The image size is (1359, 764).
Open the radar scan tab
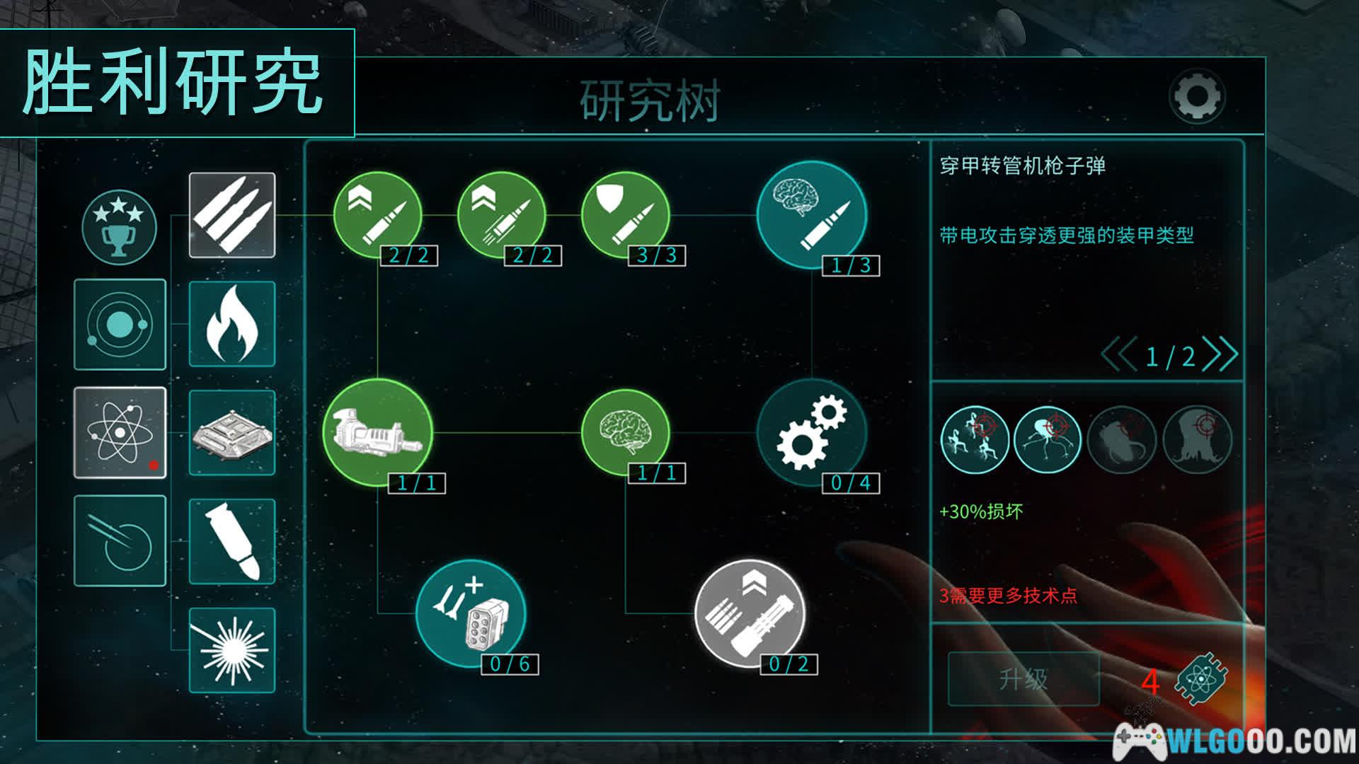click(x=120, y=541)
